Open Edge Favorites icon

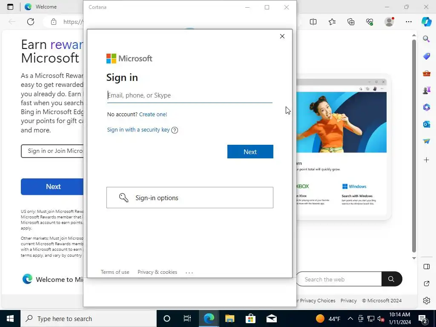(x=332, y=22)
